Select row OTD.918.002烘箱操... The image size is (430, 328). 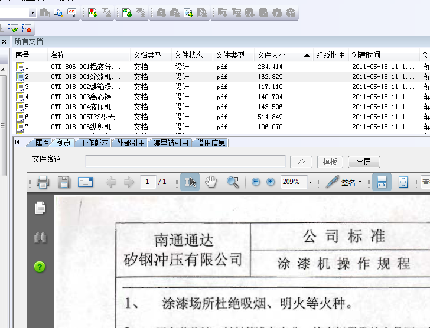(x=221, y=87)
